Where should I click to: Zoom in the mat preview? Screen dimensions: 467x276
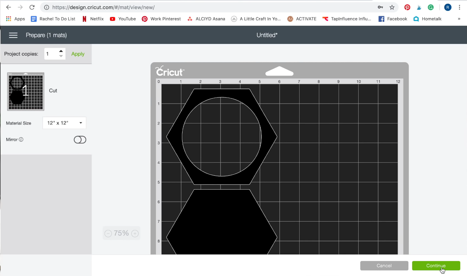pyautogui.click(x=135, y=234)
